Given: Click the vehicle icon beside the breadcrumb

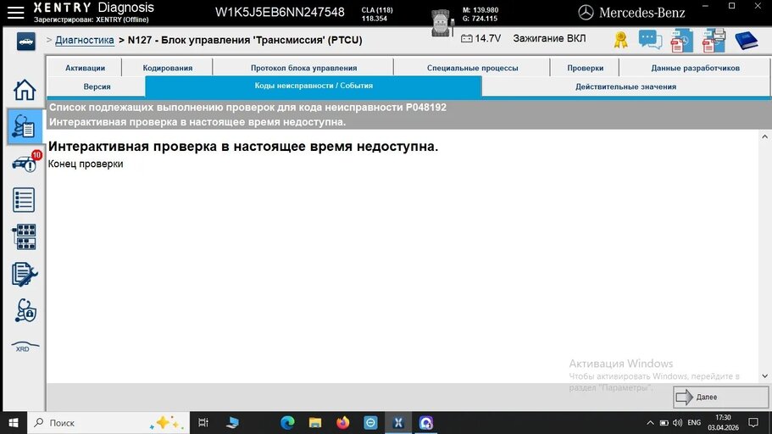Looking at the screenshot, I should coord(25,42).
